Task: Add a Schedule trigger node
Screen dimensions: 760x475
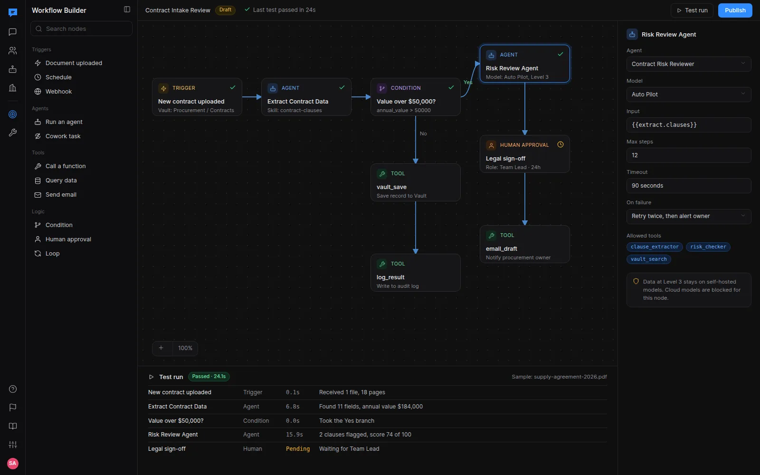Action: click(81, 77)
